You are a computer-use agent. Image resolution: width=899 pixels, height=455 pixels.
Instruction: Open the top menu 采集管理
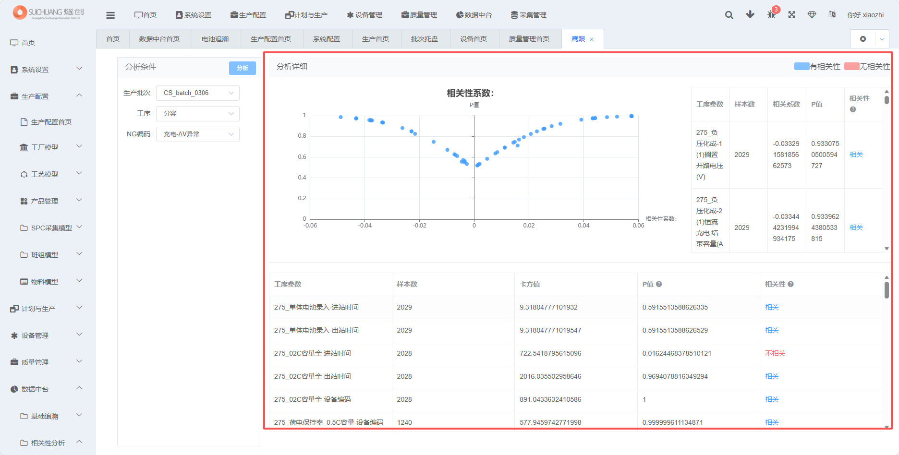pyautogui.click(x=529, y=15)
